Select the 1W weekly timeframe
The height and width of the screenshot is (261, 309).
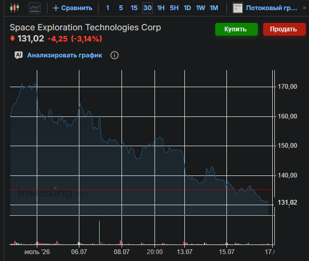pyautogui.click(x=200, y=8)
